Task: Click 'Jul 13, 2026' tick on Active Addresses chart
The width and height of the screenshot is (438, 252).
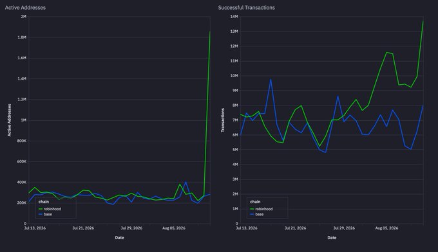Action: (x=35, y=228)
